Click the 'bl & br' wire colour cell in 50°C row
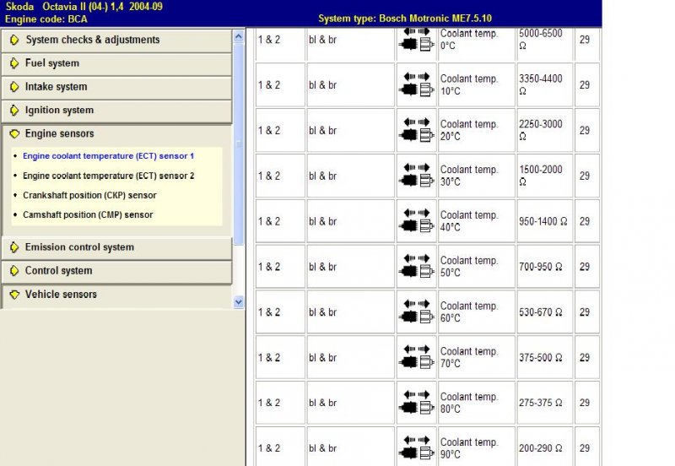Viewport: 675px width, 466px height. point(350,267)
